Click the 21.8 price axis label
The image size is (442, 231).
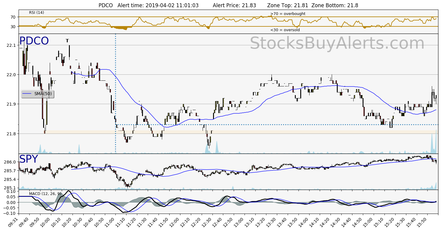(11, 133)
